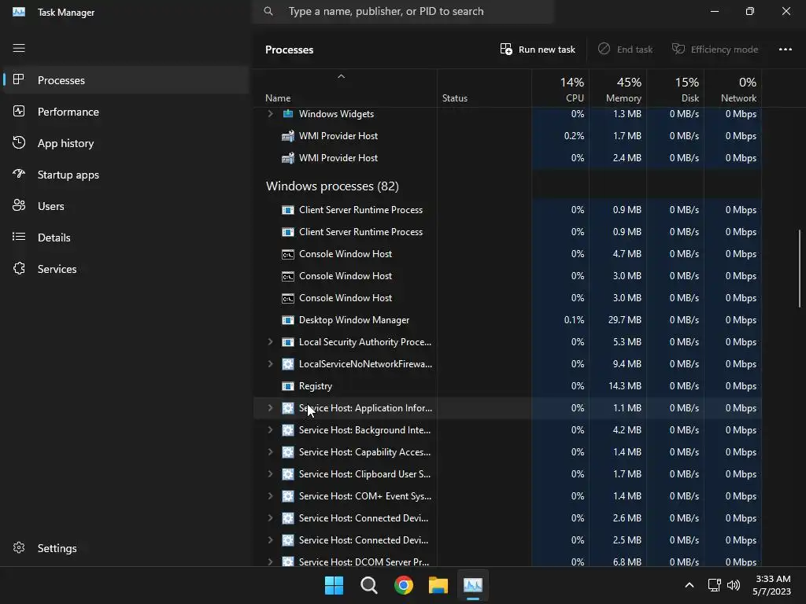This screenshot has height=604, width=806.
Task: Open the Details page
Action: tap(126, 238)
